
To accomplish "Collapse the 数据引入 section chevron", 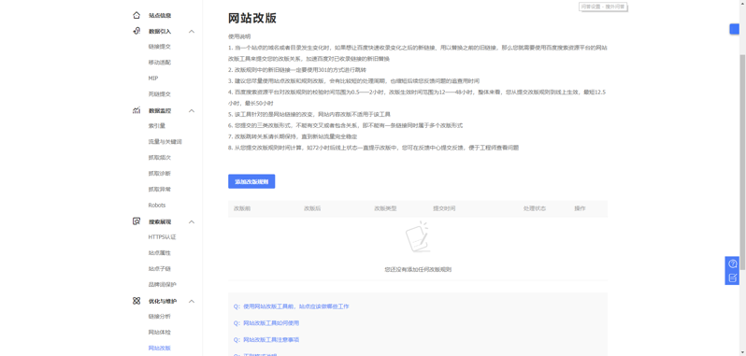I will 192,32.
